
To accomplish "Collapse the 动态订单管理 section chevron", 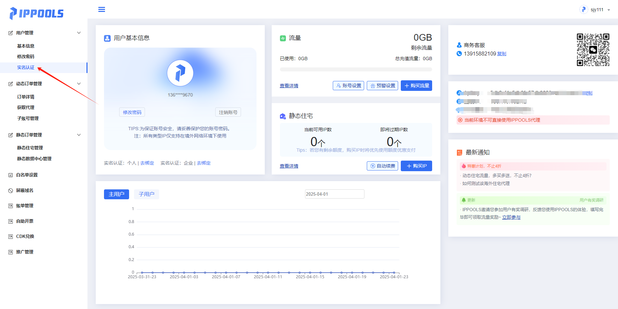I will point(79,84).
